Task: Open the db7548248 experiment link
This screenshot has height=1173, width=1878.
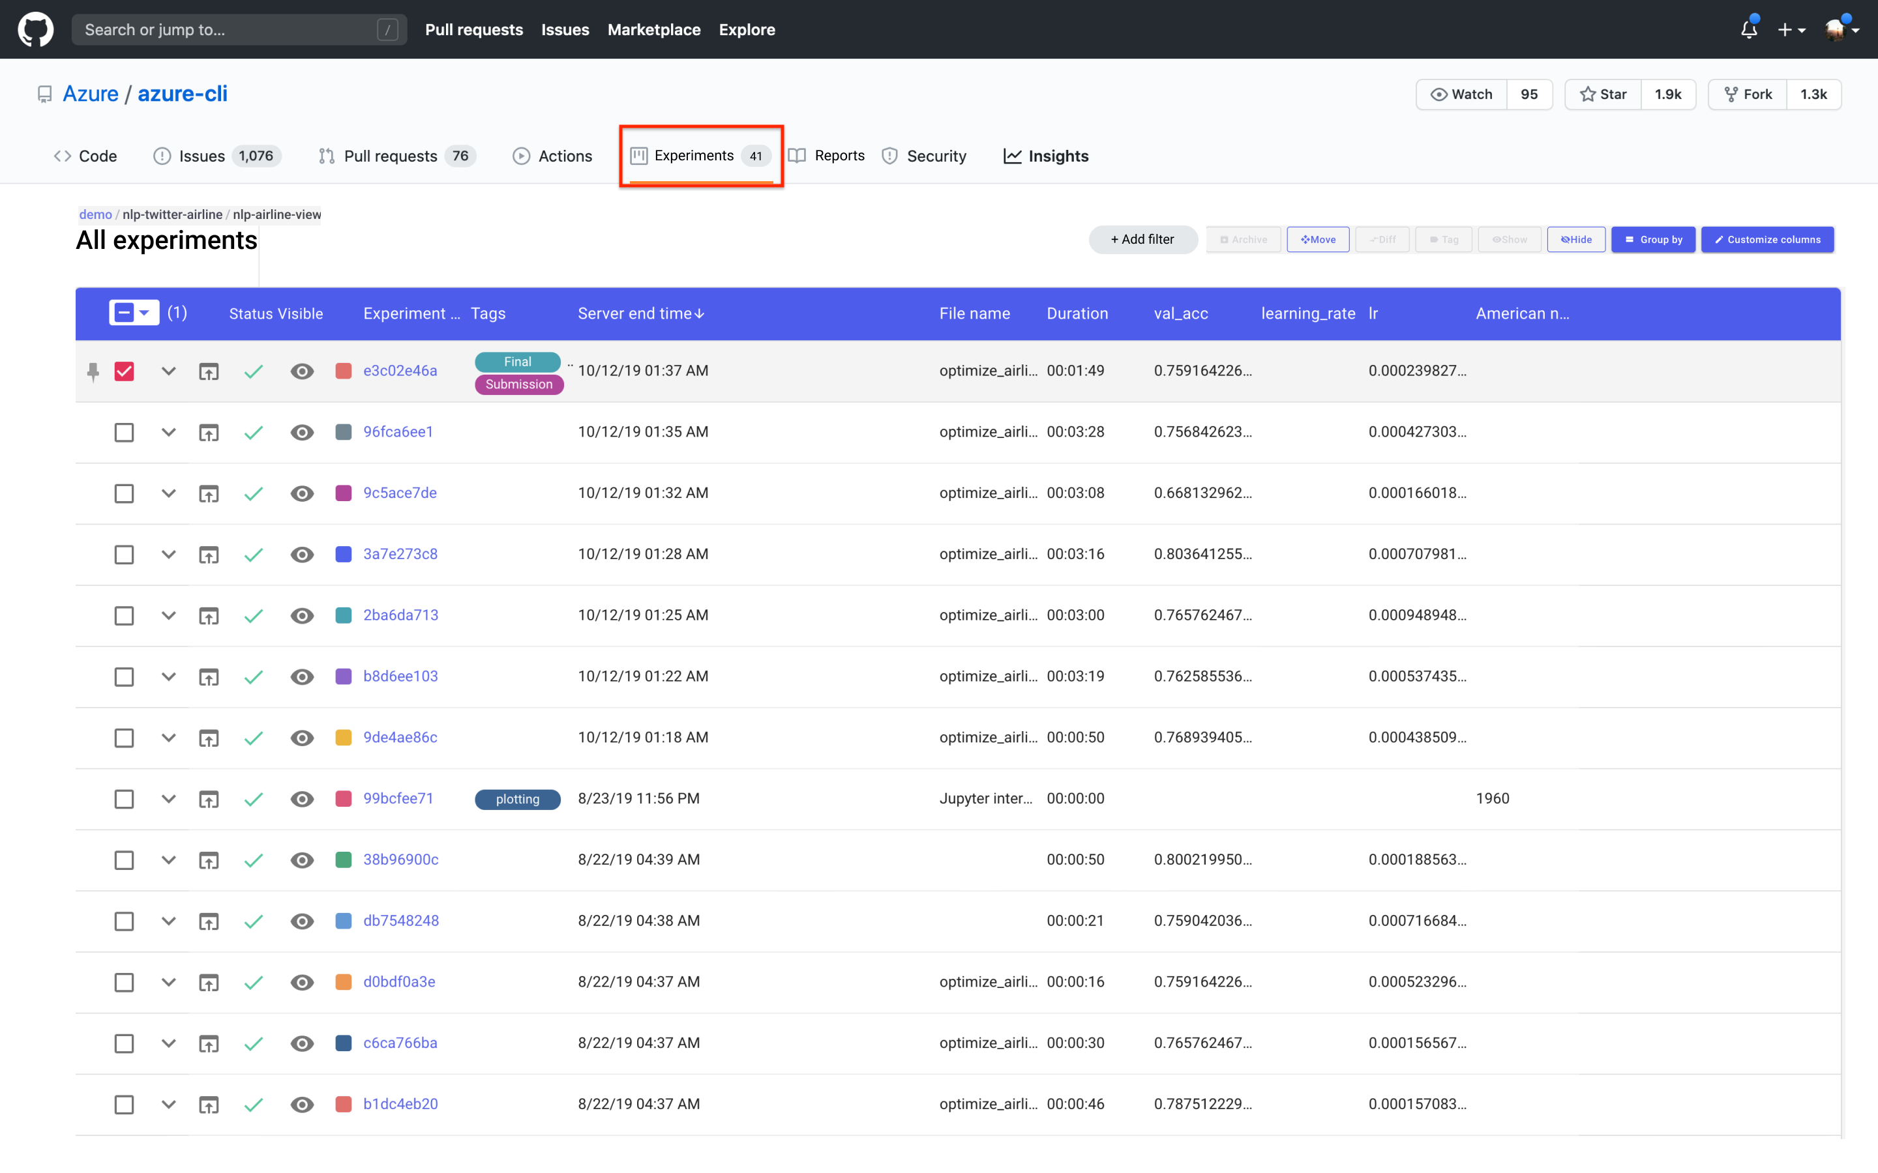Action: (400, 921)
